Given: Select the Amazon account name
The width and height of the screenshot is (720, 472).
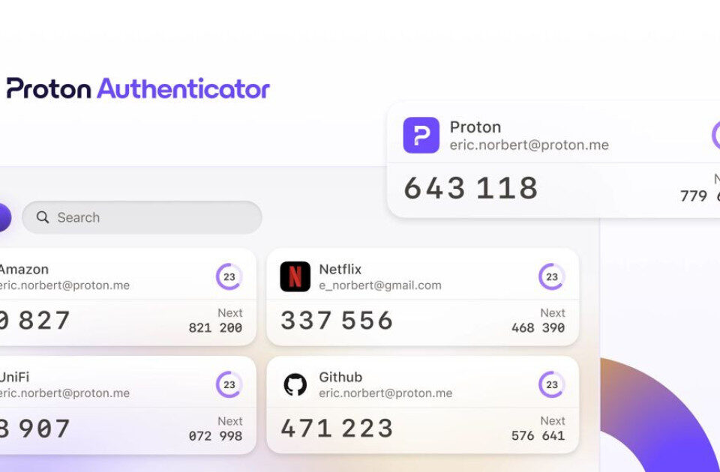Looking at the screenshot, I should click(24, 269).
